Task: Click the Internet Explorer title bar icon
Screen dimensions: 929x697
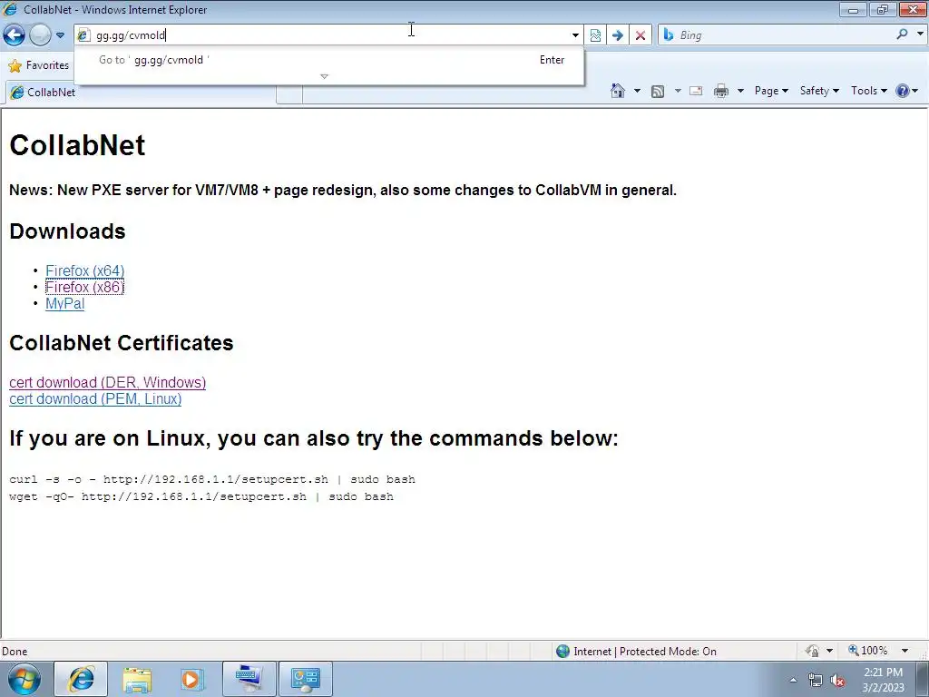Action: click(x=10, y=9)
